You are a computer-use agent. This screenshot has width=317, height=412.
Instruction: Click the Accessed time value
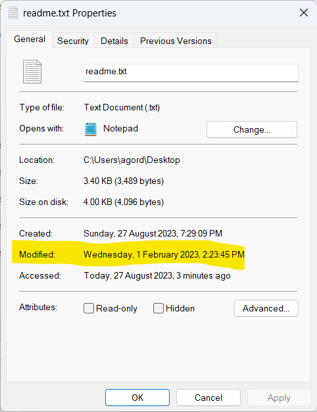[157, 275]
